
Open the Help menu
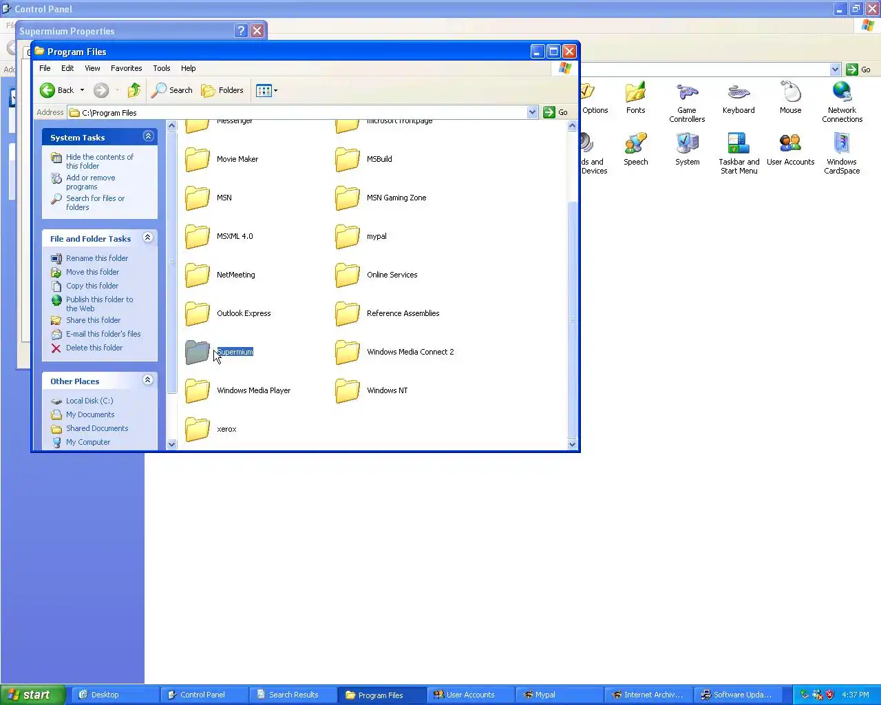189,68
